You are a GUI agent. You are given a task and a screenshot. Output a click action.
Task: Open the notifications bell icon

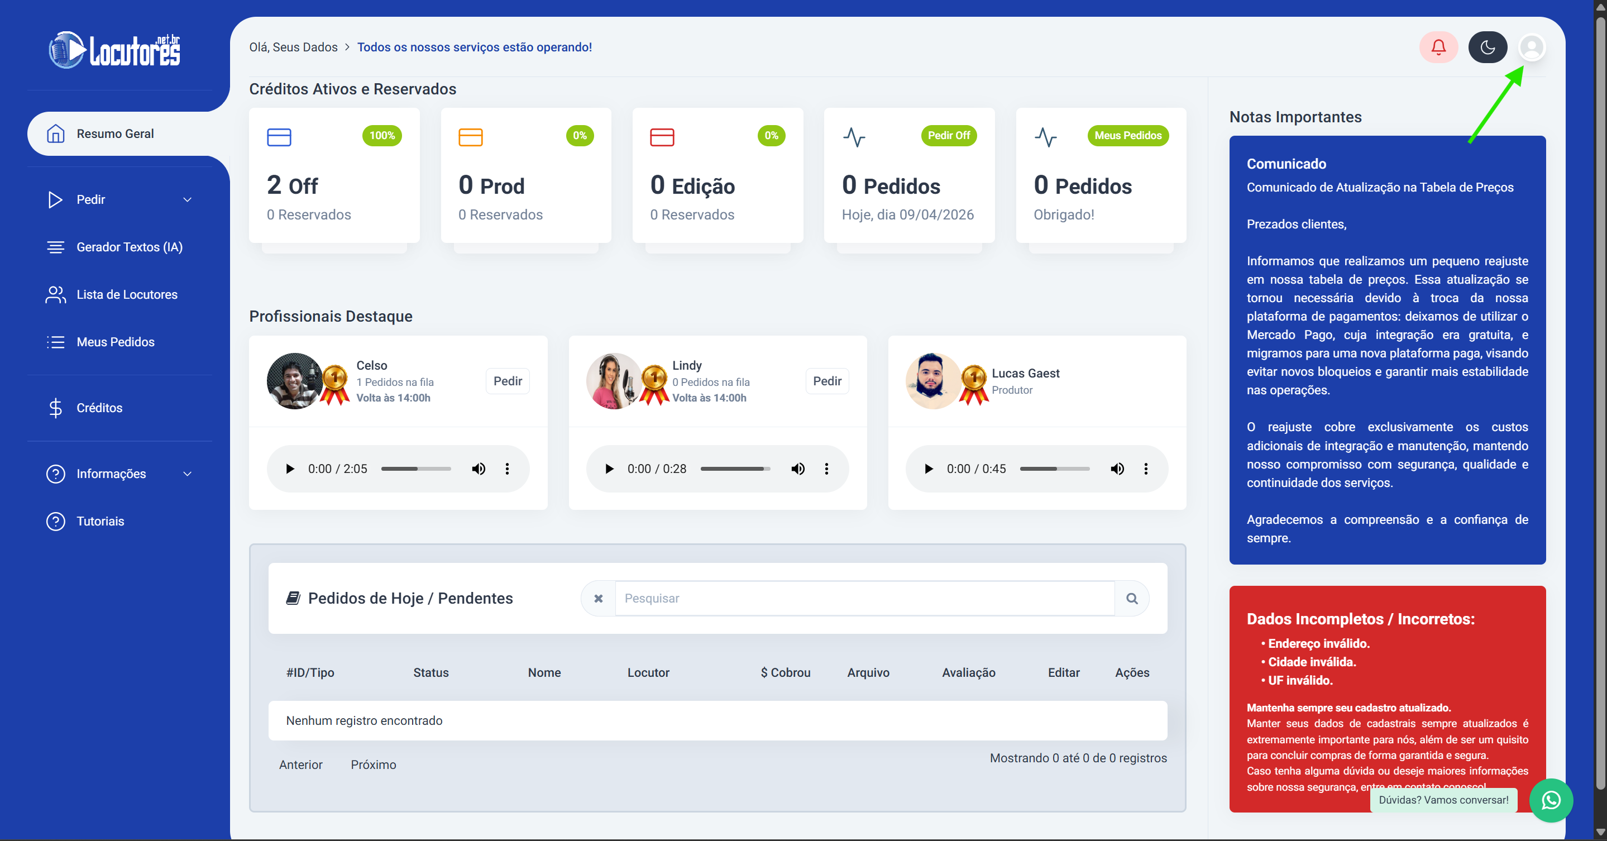tap(1438, 47)
